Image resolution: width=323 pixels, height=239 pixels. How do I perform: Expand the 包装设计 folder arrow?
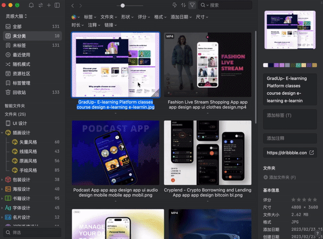(x=2, y=180)
